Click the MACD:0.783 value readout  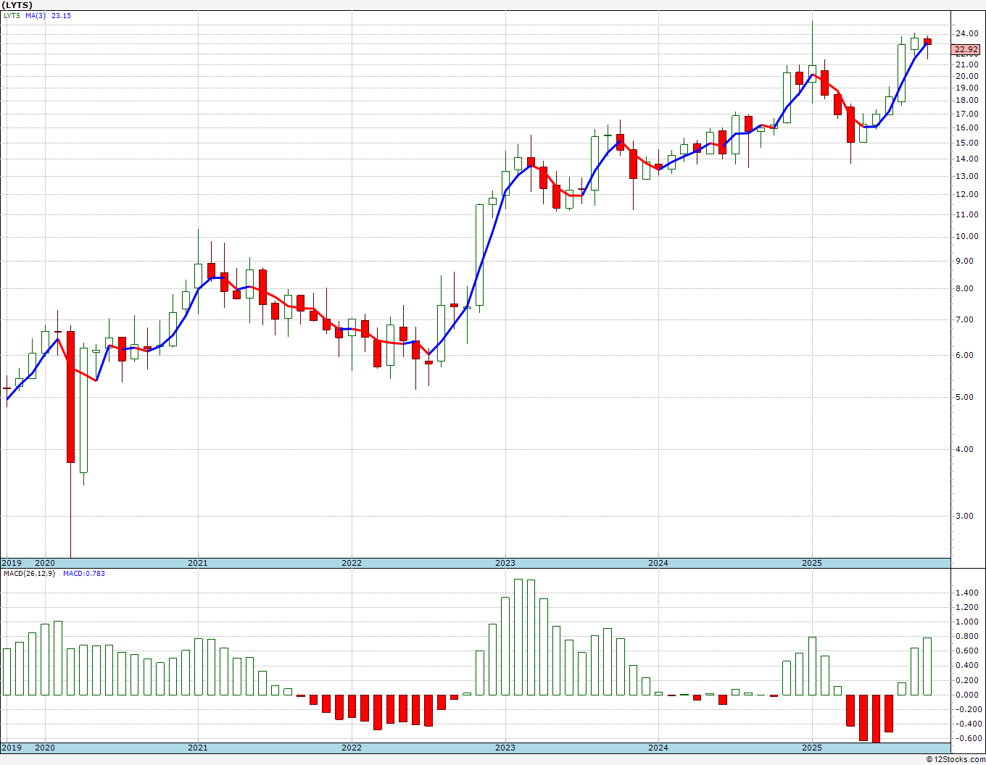point(83,574)
